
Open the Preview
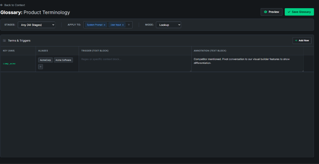click(271, 12)
